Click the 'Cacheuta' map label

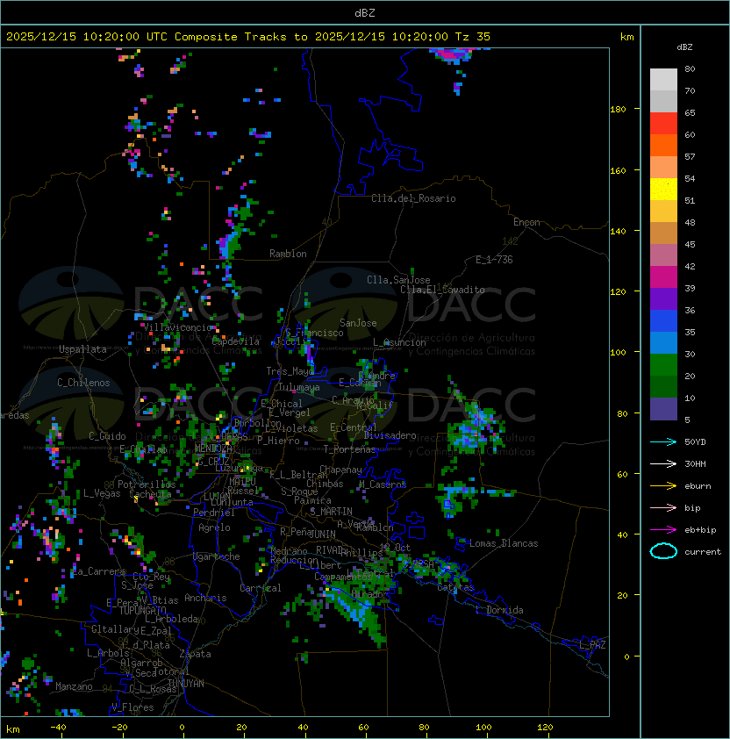click(150, 494)
